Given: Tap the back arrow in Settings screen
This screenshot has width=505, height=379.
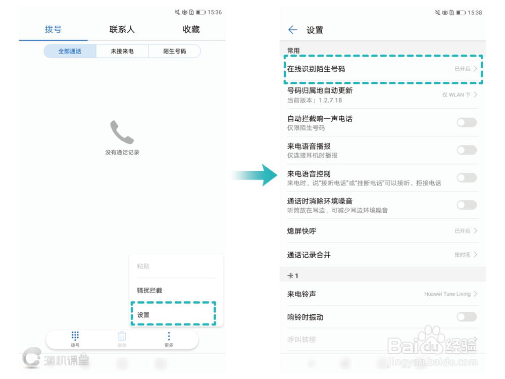Looking at the screenshot, I should (292, 30).
